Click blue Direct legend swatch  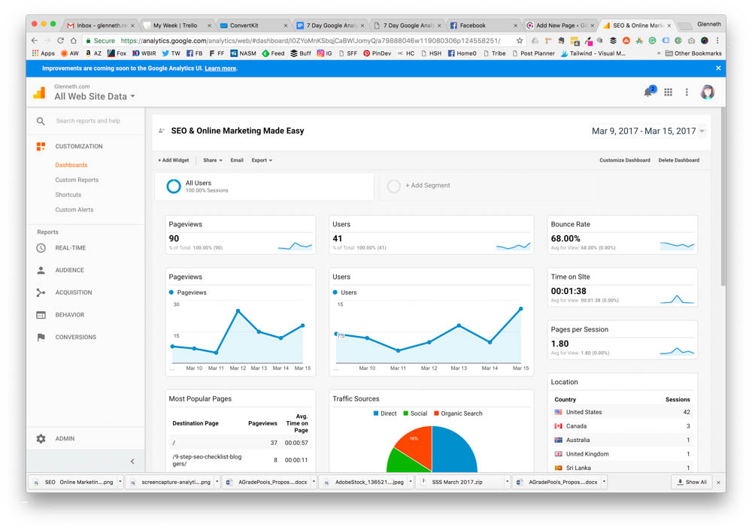pos(376,413)
